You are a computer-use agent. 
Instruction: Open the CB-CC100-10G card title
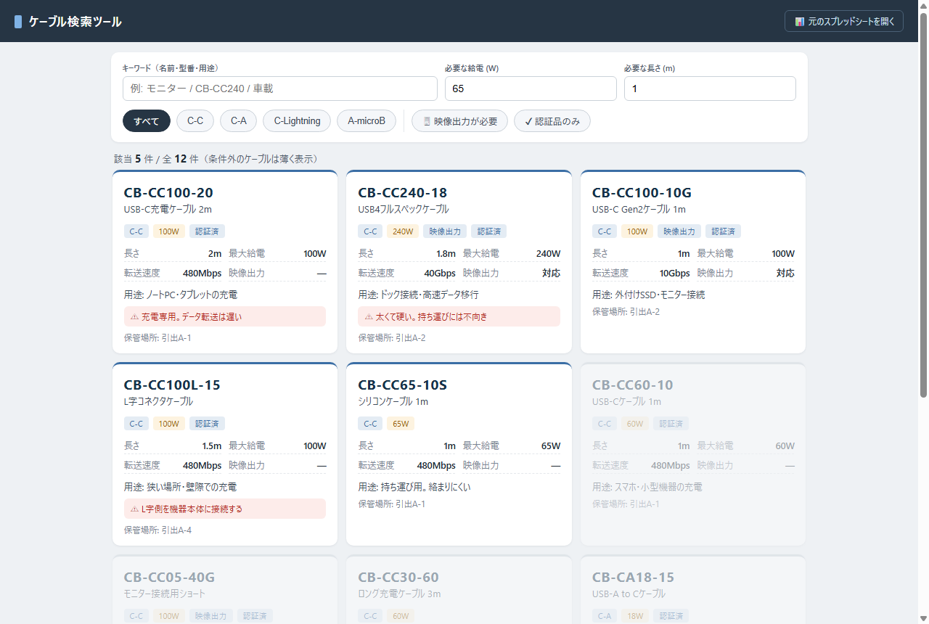(642, 192)
